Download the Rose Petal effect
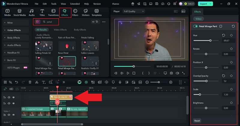Image resolution: width=240 pixels, height=126 pixels. coord(73,48)
